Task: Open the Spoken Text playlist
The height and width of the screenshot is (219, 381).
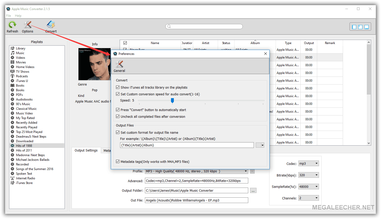Action: pyautogui.click(x=24, y=174)
